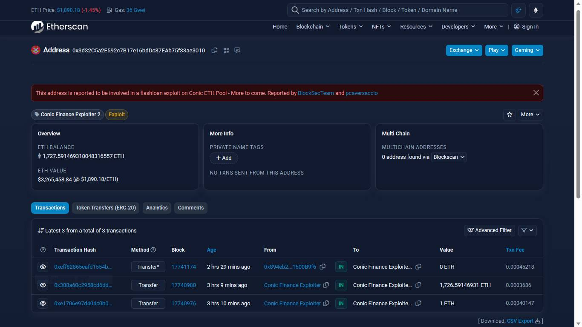Copy From address 0x894eb2...1500B9f6

(323, 267)
